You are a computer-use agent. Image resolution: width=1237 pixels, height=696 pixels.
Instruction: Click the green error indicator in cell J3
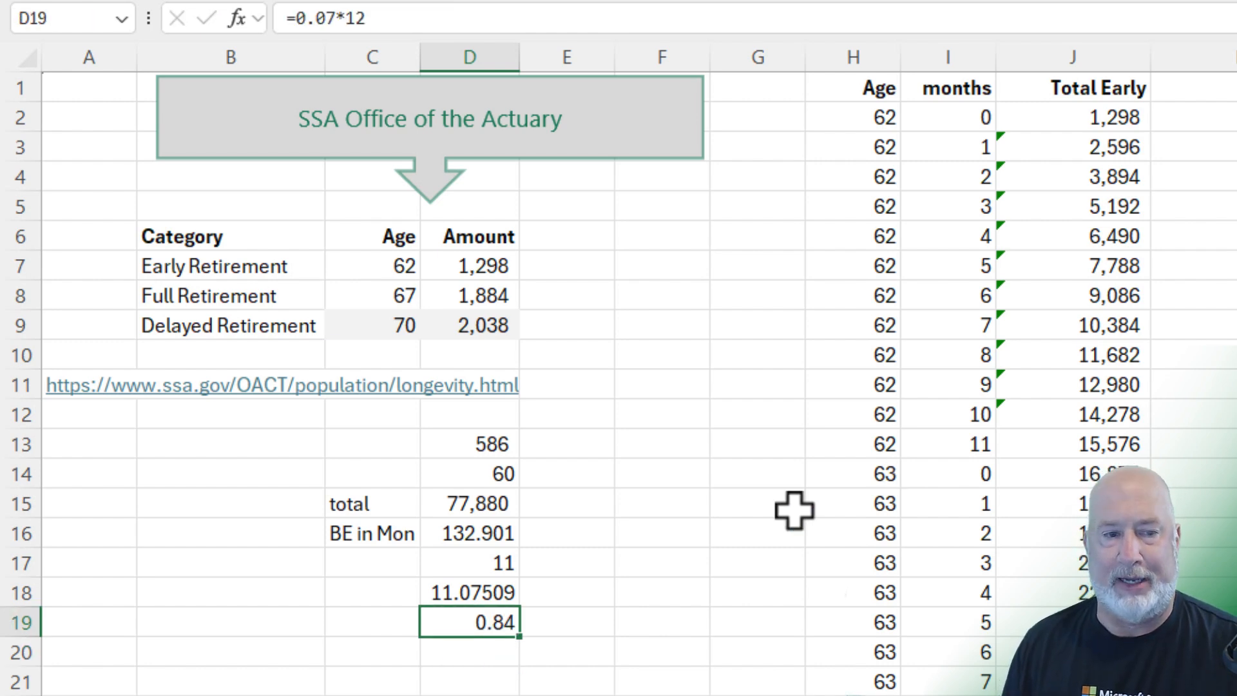(x=1001, y=135)
